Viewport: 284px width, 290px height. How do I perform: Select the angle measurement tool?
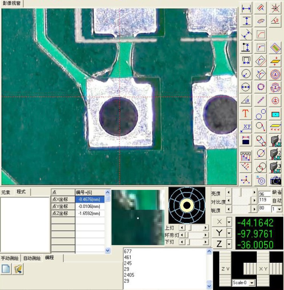(246, 100)
